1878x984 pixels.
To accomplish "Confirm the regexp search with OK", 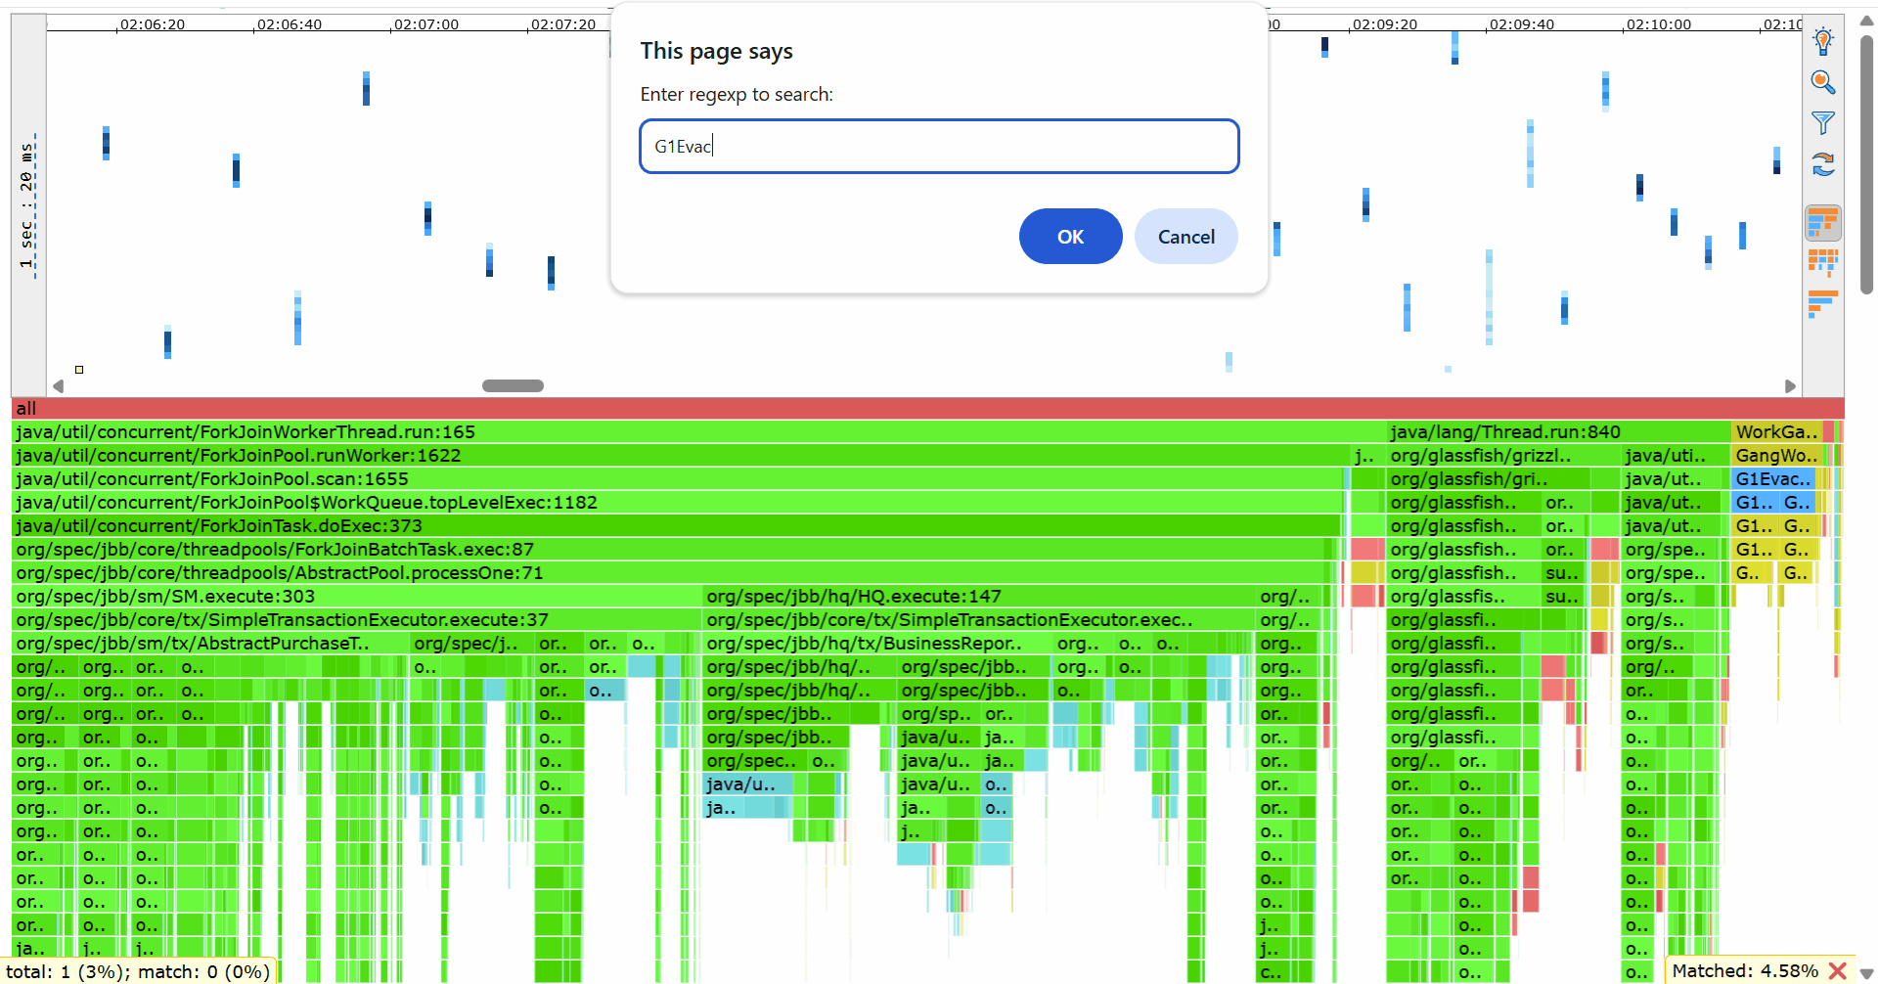I will coord(1070,236).
